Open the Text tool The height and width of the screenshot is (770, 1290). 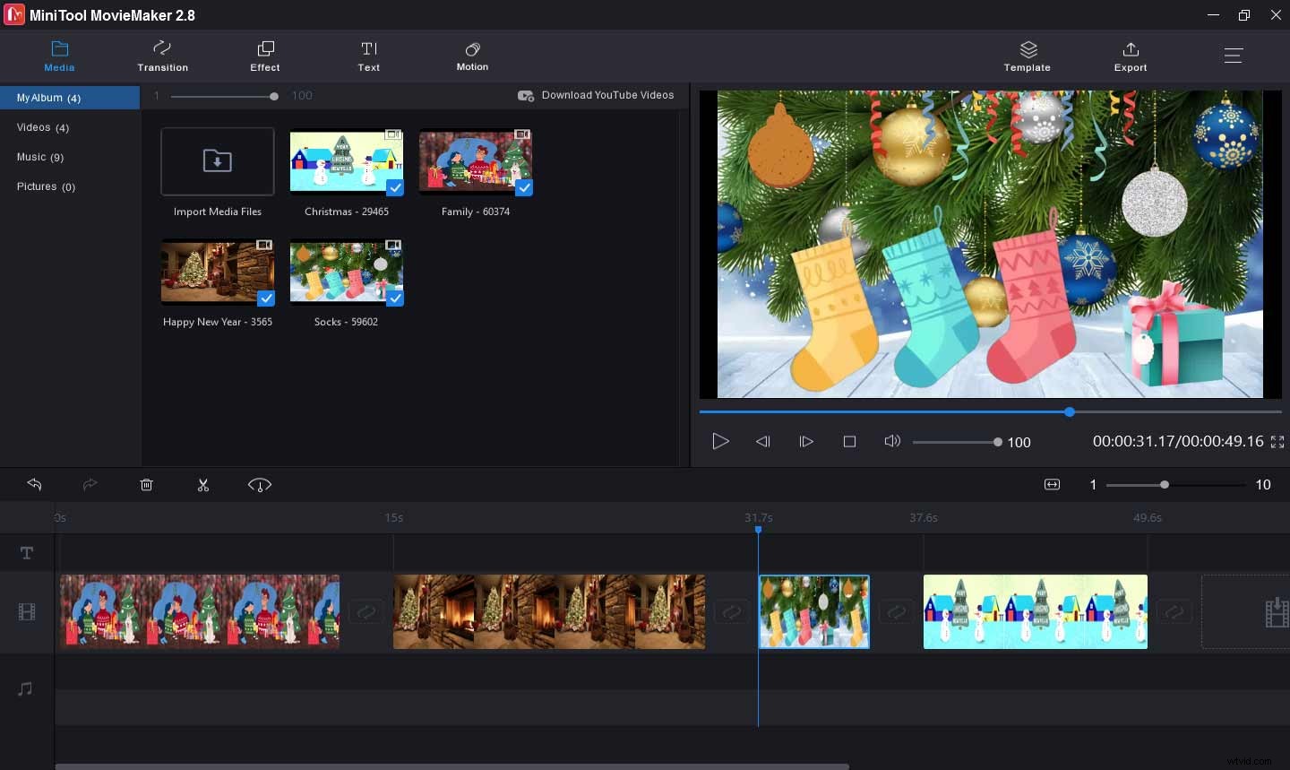click(x=368, y=56)
